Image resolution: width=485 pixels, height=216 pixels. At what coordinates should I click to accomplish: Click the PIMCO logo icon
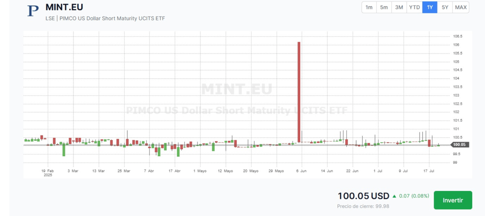(33, 11)
